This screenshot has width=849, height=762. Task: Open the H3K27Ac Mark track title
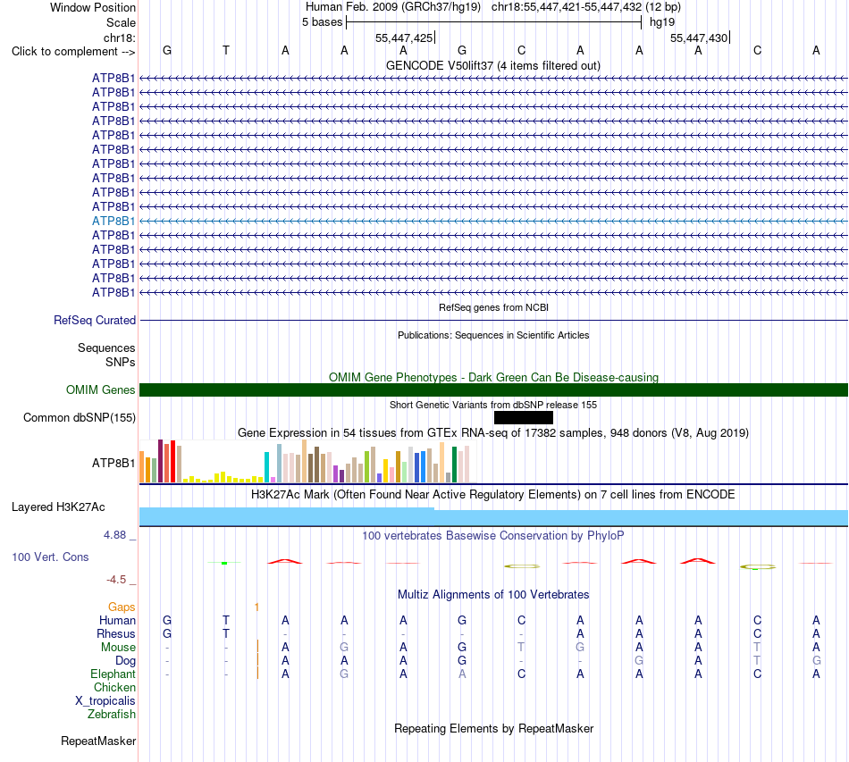coord(492,495)
